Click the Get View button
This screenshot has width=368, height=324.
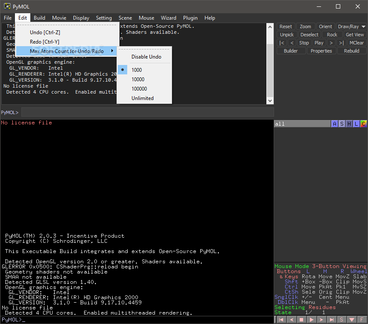click(355, 35)
